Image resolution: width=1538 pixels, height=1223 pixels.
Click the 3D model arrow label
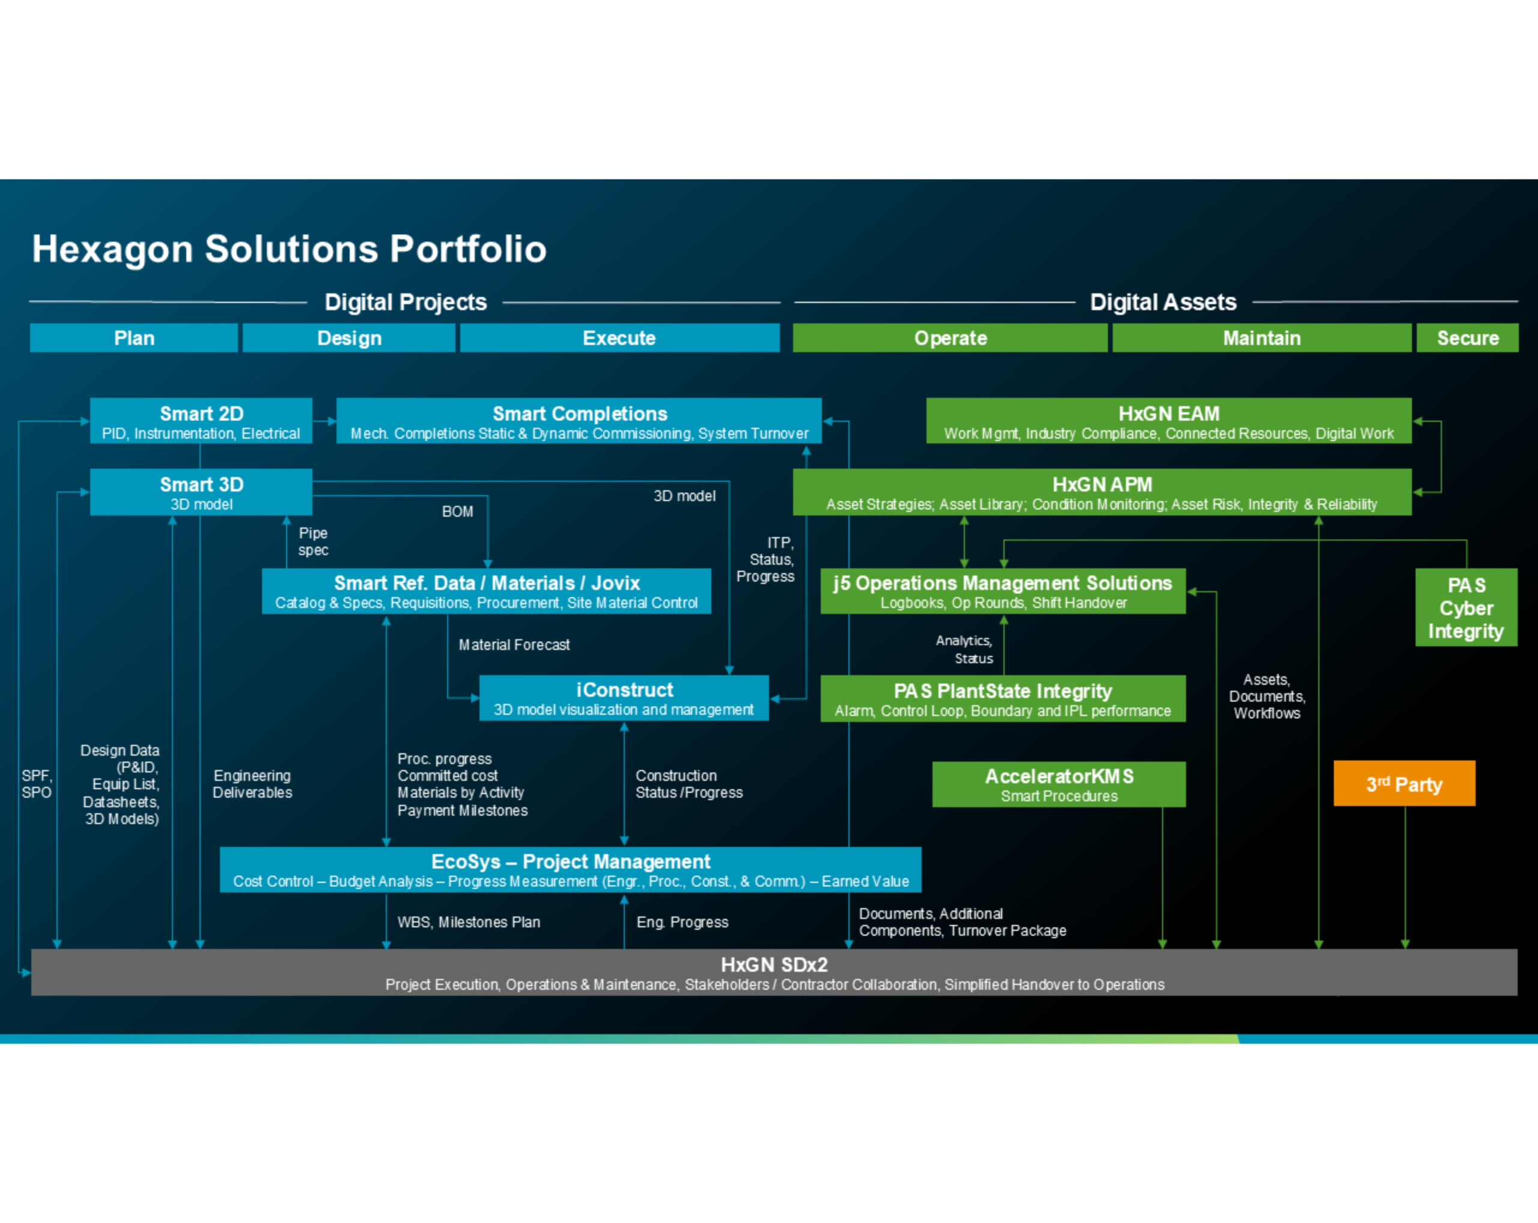click(x=684, y=496)
